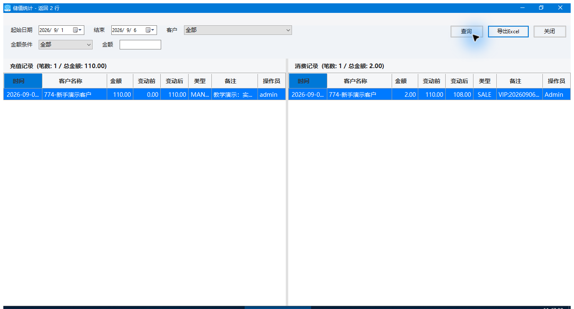Sort 消费记录 by 变动后 column header
Image resolution: width=574 pixels, height=309 pixels.
click(x=459, y=81)
